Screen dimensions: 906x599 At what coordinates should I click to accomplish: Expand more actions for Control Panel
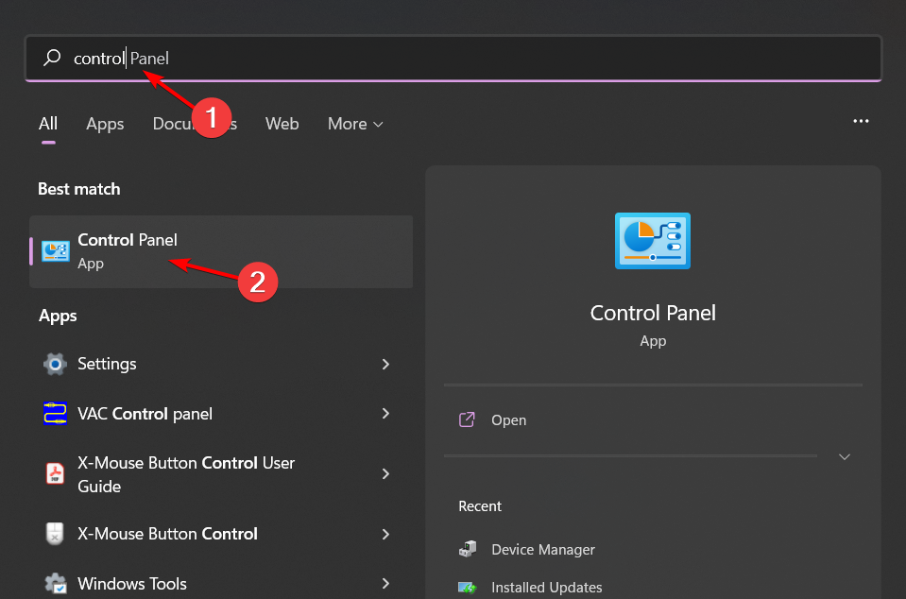tap(844, 456)
